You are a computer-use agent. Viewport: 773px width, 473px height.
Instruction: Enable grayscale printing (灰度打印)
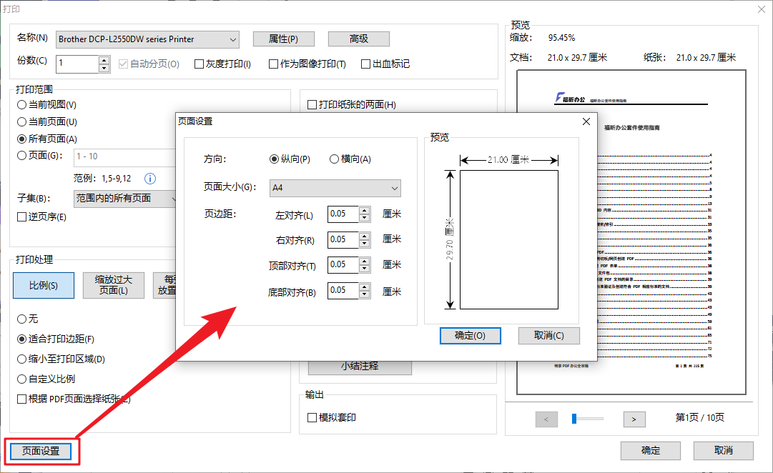[198, 64]
